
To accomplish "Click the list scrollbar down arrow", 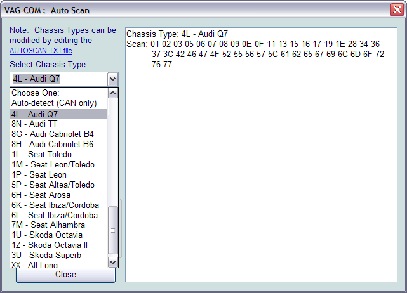I will [x=113, y=262].
